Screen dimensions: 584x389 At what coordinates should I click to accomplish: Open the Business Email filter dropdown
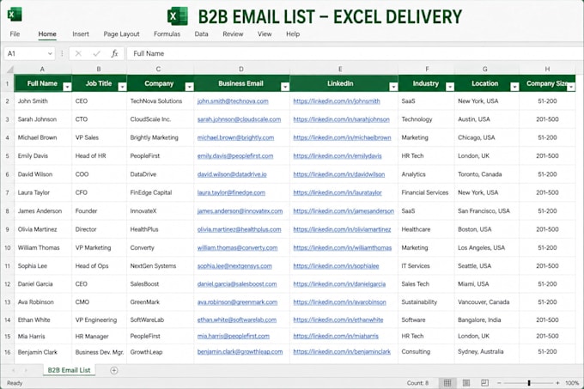pos(285,87)
